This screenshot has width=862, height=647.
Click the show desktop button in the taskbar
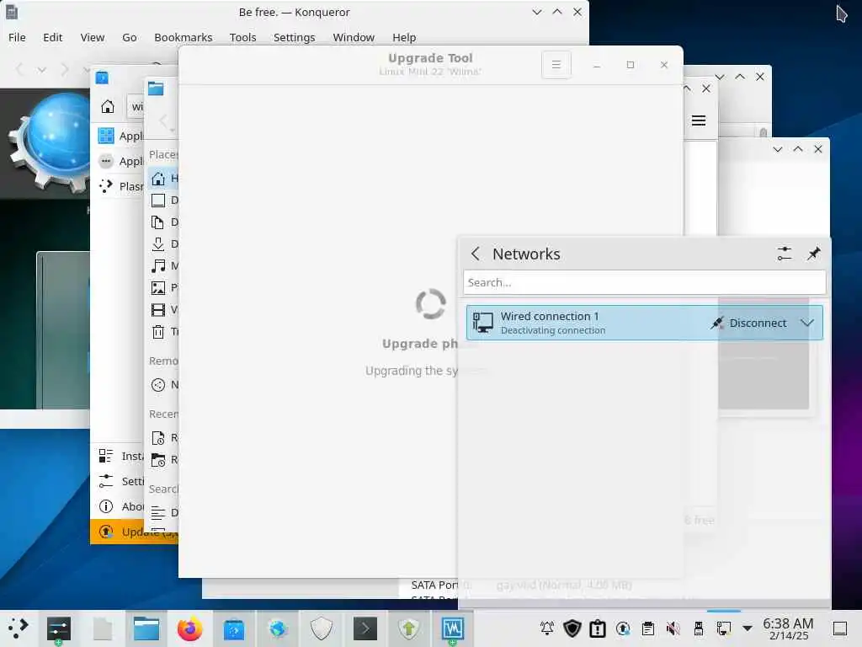click(840, 628)
